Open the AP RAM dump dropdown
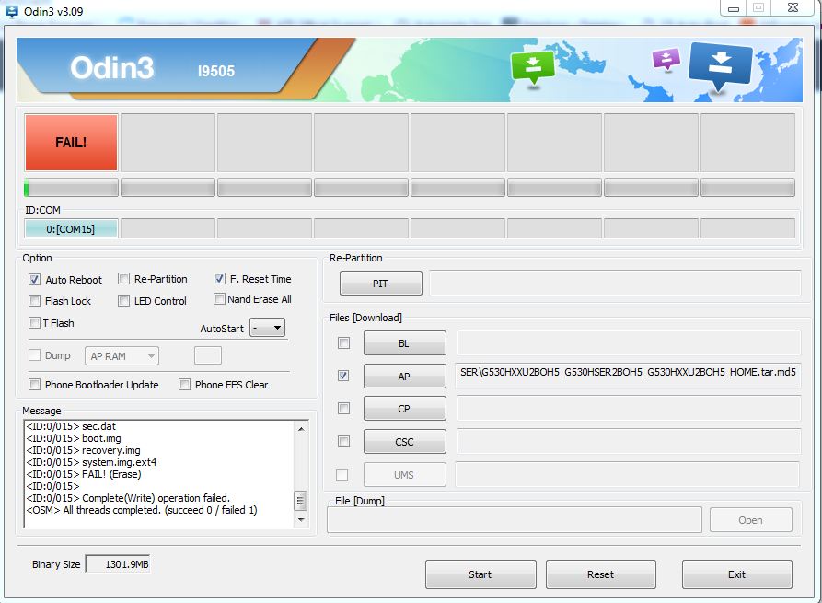The height and width of the screenshot is (603, 822). click(x=122, y=356)
